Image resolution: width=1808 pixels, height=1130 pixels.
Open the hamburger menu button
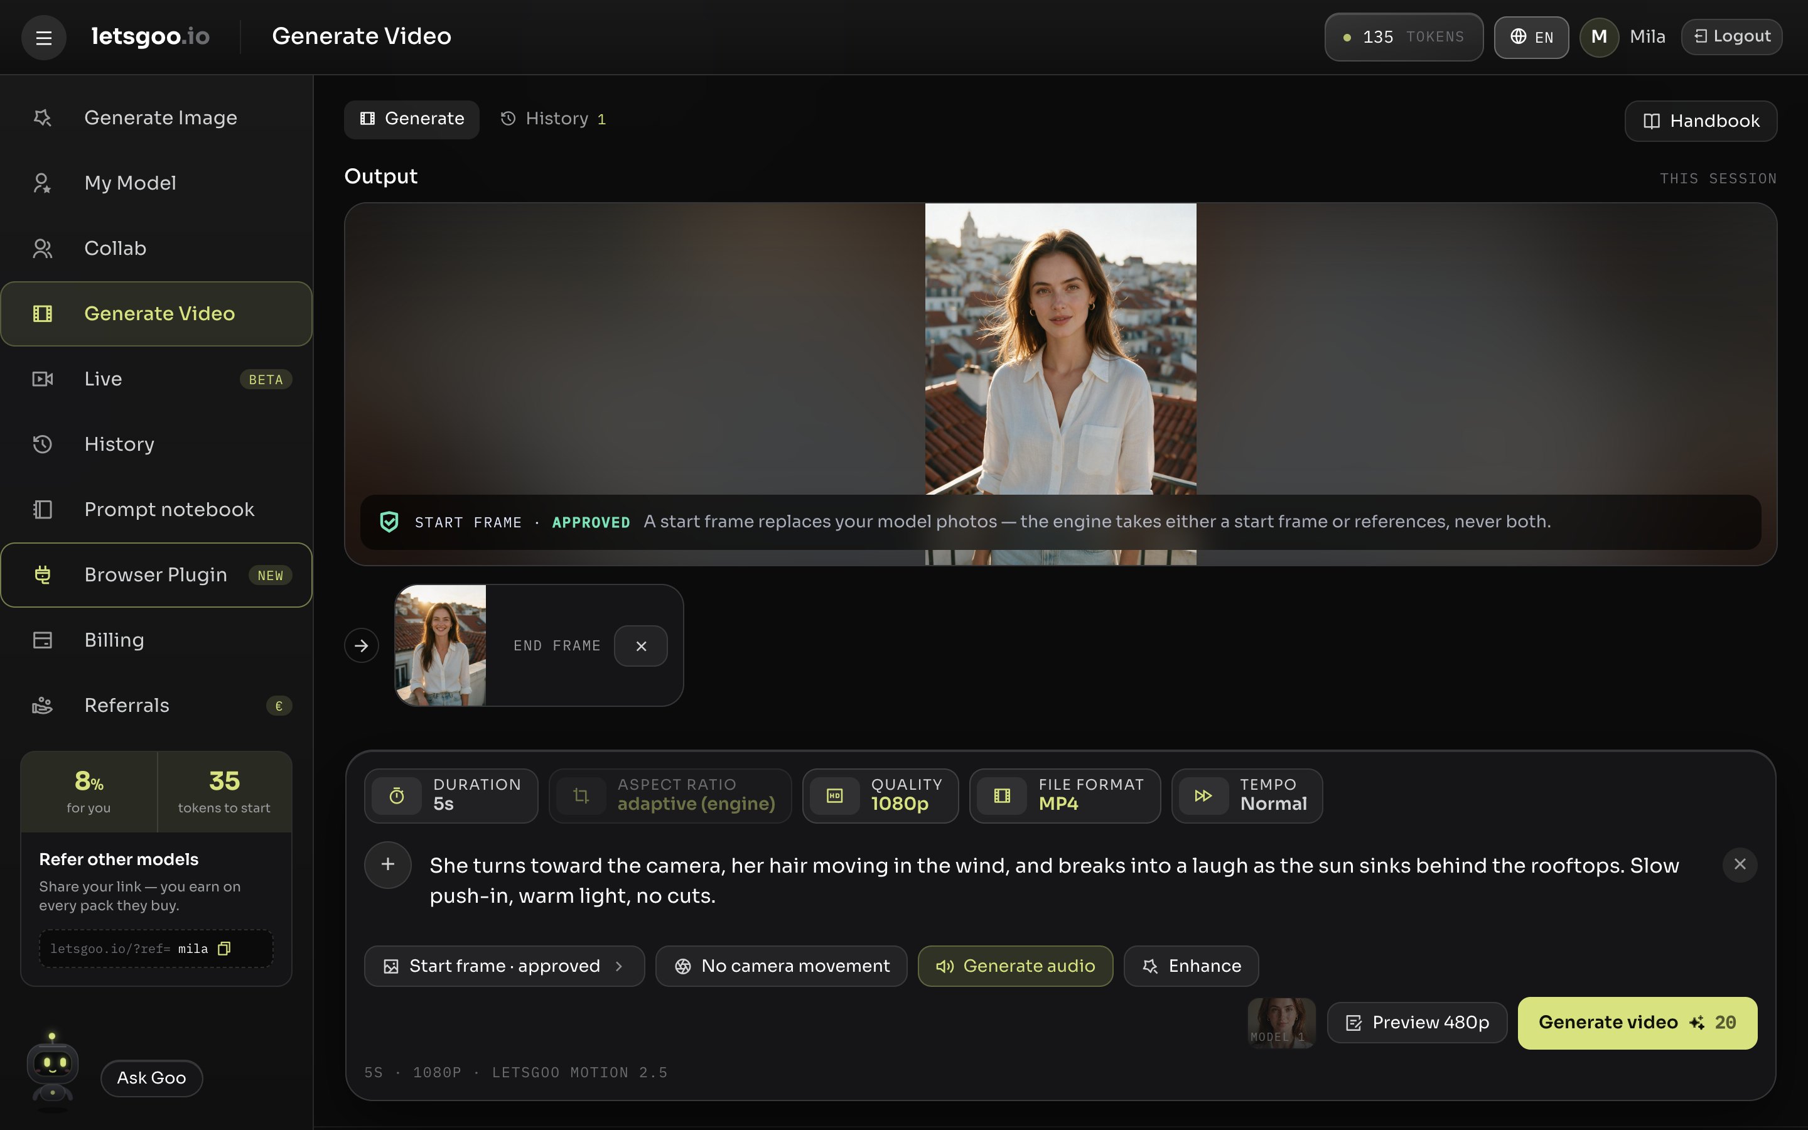[43, 38]
